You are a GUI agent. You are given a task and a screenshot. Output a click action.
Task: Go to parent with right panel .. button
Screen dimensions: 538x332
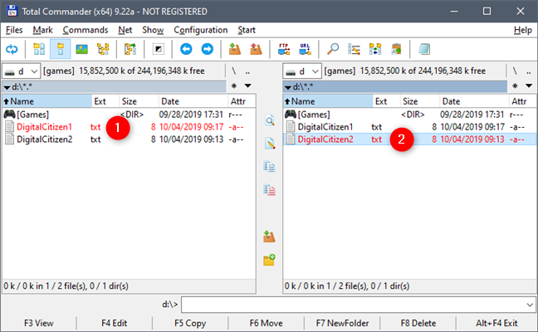(x=529, y=71)
